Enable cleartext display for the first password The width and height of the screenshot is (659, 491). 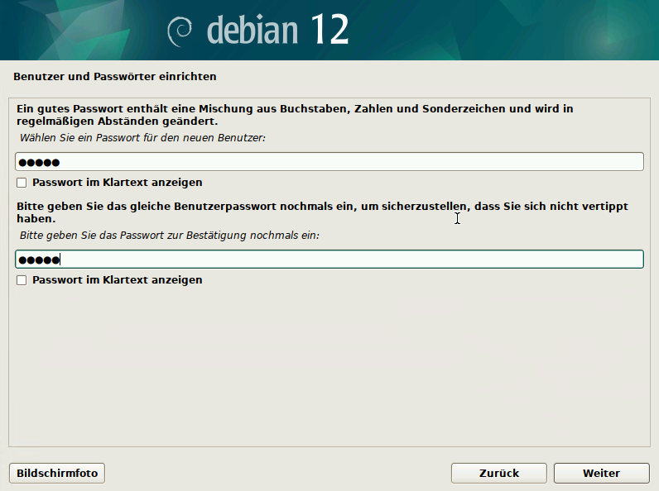coord(22,183)
